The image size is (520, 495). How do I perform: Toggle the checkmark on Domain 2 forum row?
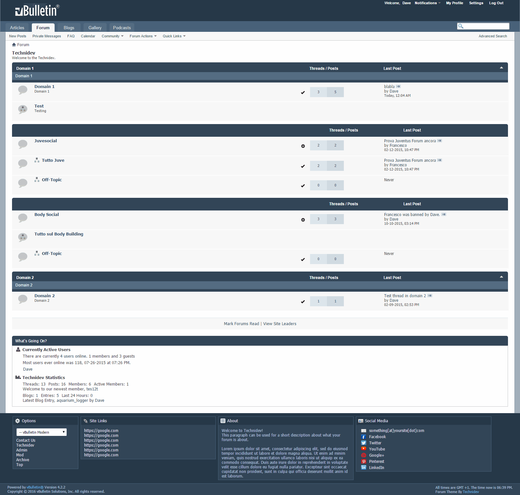[x=303, y=302]
